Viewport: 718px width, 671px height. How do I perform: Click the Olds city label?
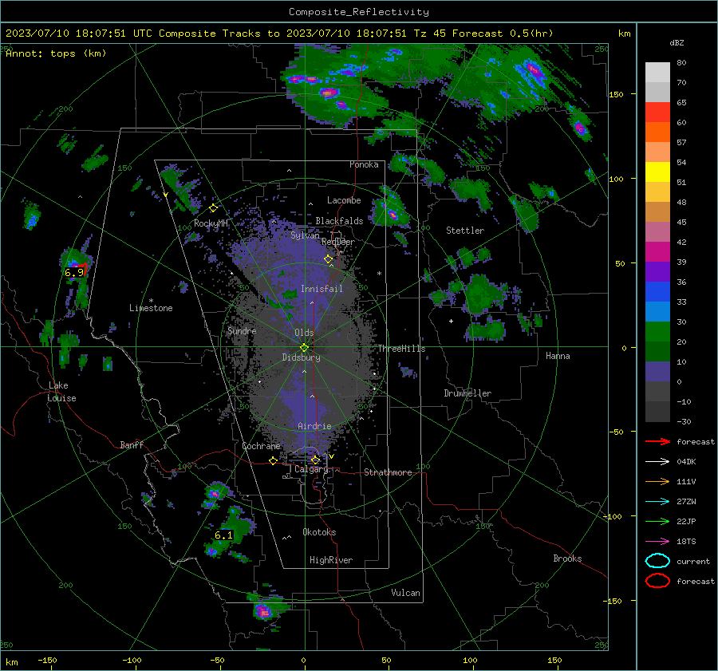304,333
